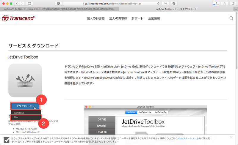Viewport: 238px width, 145px height.
Task: Open サポート navigation menu
Action: [x=137, y=18]
